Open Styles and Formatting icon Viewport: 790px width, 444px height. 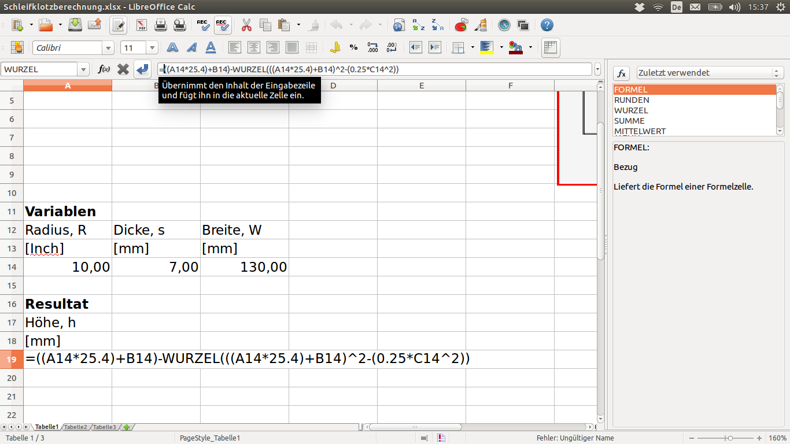[17, 47]
